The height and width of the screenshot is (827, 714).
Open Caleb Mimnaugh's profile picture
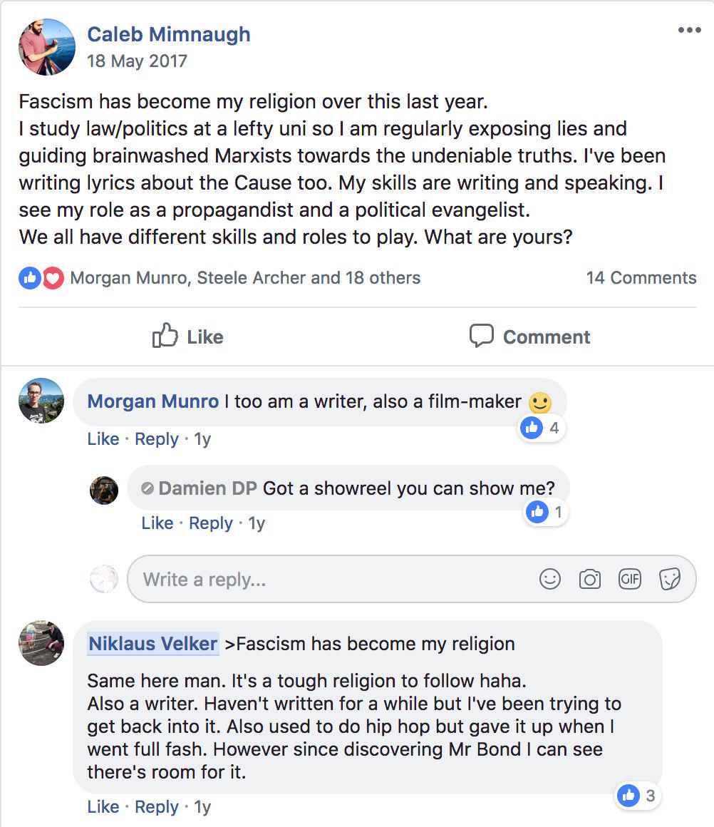click(47, 47)
